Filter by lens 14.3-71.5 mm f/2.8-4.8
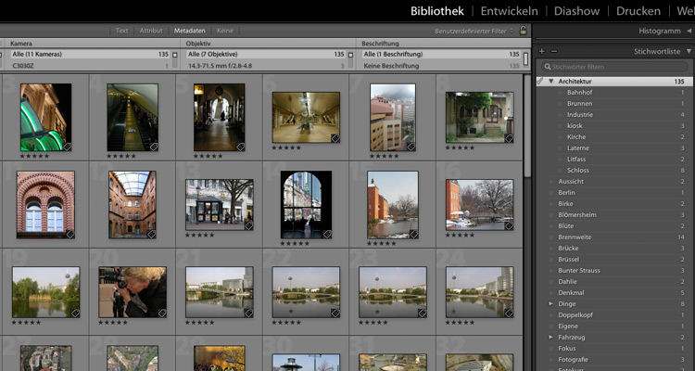This screenshot has width=695, height=371. (x=266, y=66)
